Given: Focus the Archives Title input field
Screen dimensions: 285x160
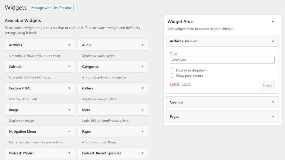Looking at the screenshot, I should click(222, 60).
